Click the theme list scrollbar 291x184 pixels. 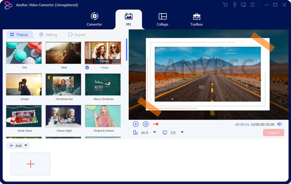[x=127, y=50]
